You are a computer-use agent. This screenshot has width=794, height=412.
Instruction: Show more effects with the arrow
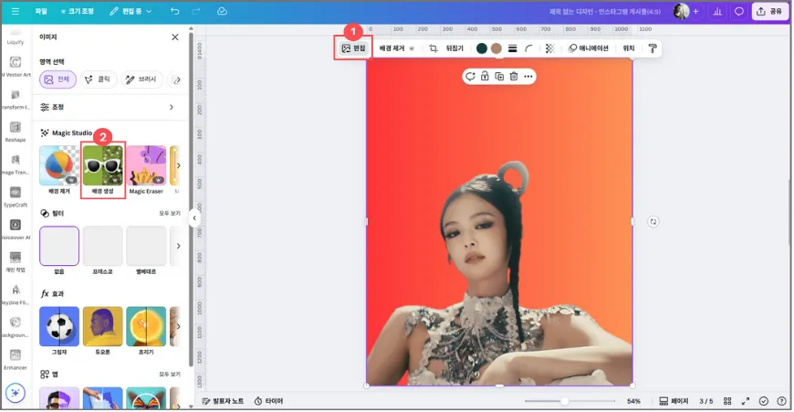click(x=178, y=326)
